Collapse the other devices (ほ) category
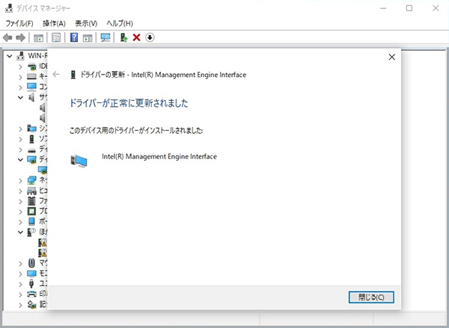 point(20,232)
